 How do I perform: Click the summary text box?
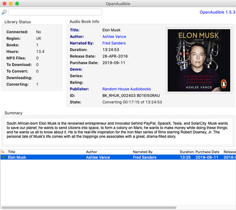(118, 131)
